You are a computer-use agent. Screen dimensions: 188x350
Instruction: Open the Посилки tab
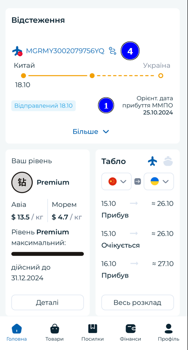[x=93, y=332]
